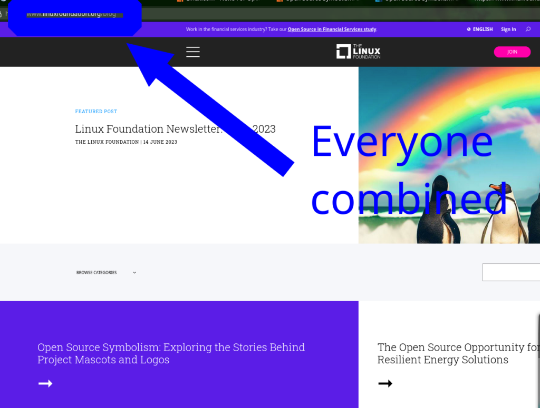Open the Open Source Symbolism article title
Screen dimensions: 540x408
(x=171, y=354)
